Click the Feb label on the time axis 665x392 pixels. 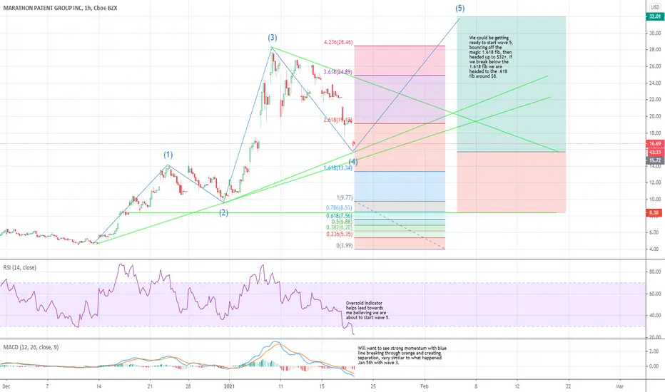425,386
